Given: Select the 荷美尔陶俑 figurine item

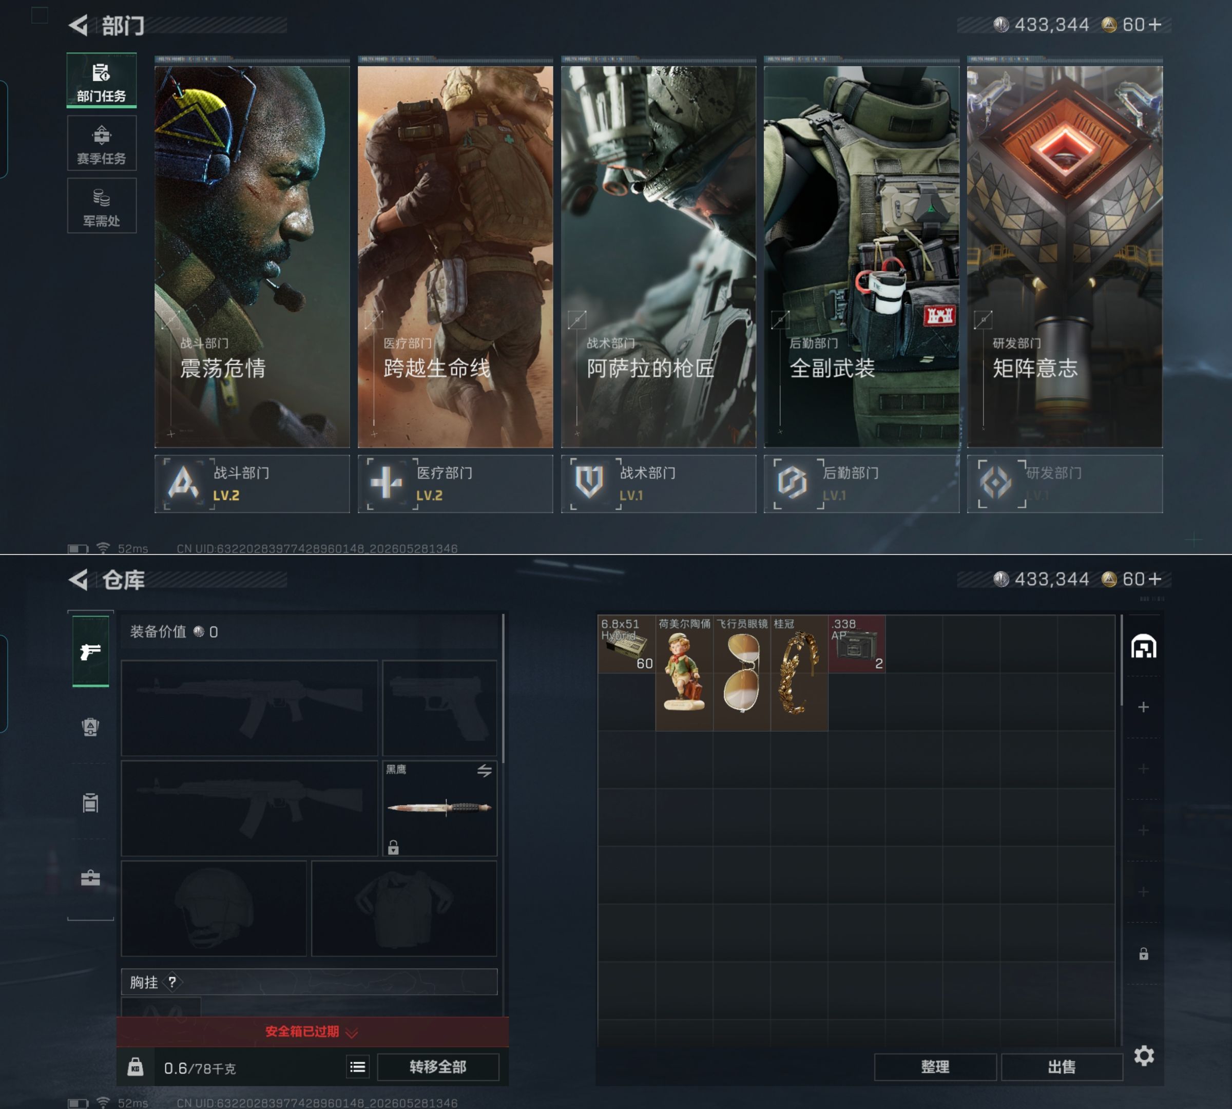Looking at the screenshot, I should (x=684, y=673).
